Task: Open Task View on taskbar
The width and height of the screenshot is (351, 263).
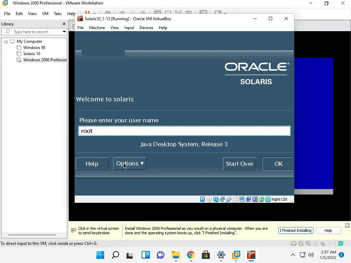Action: point(130,255)
